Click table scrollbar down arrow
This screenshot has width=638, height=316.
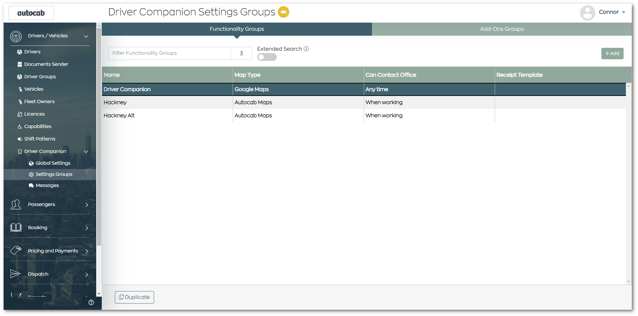(629, 282)
